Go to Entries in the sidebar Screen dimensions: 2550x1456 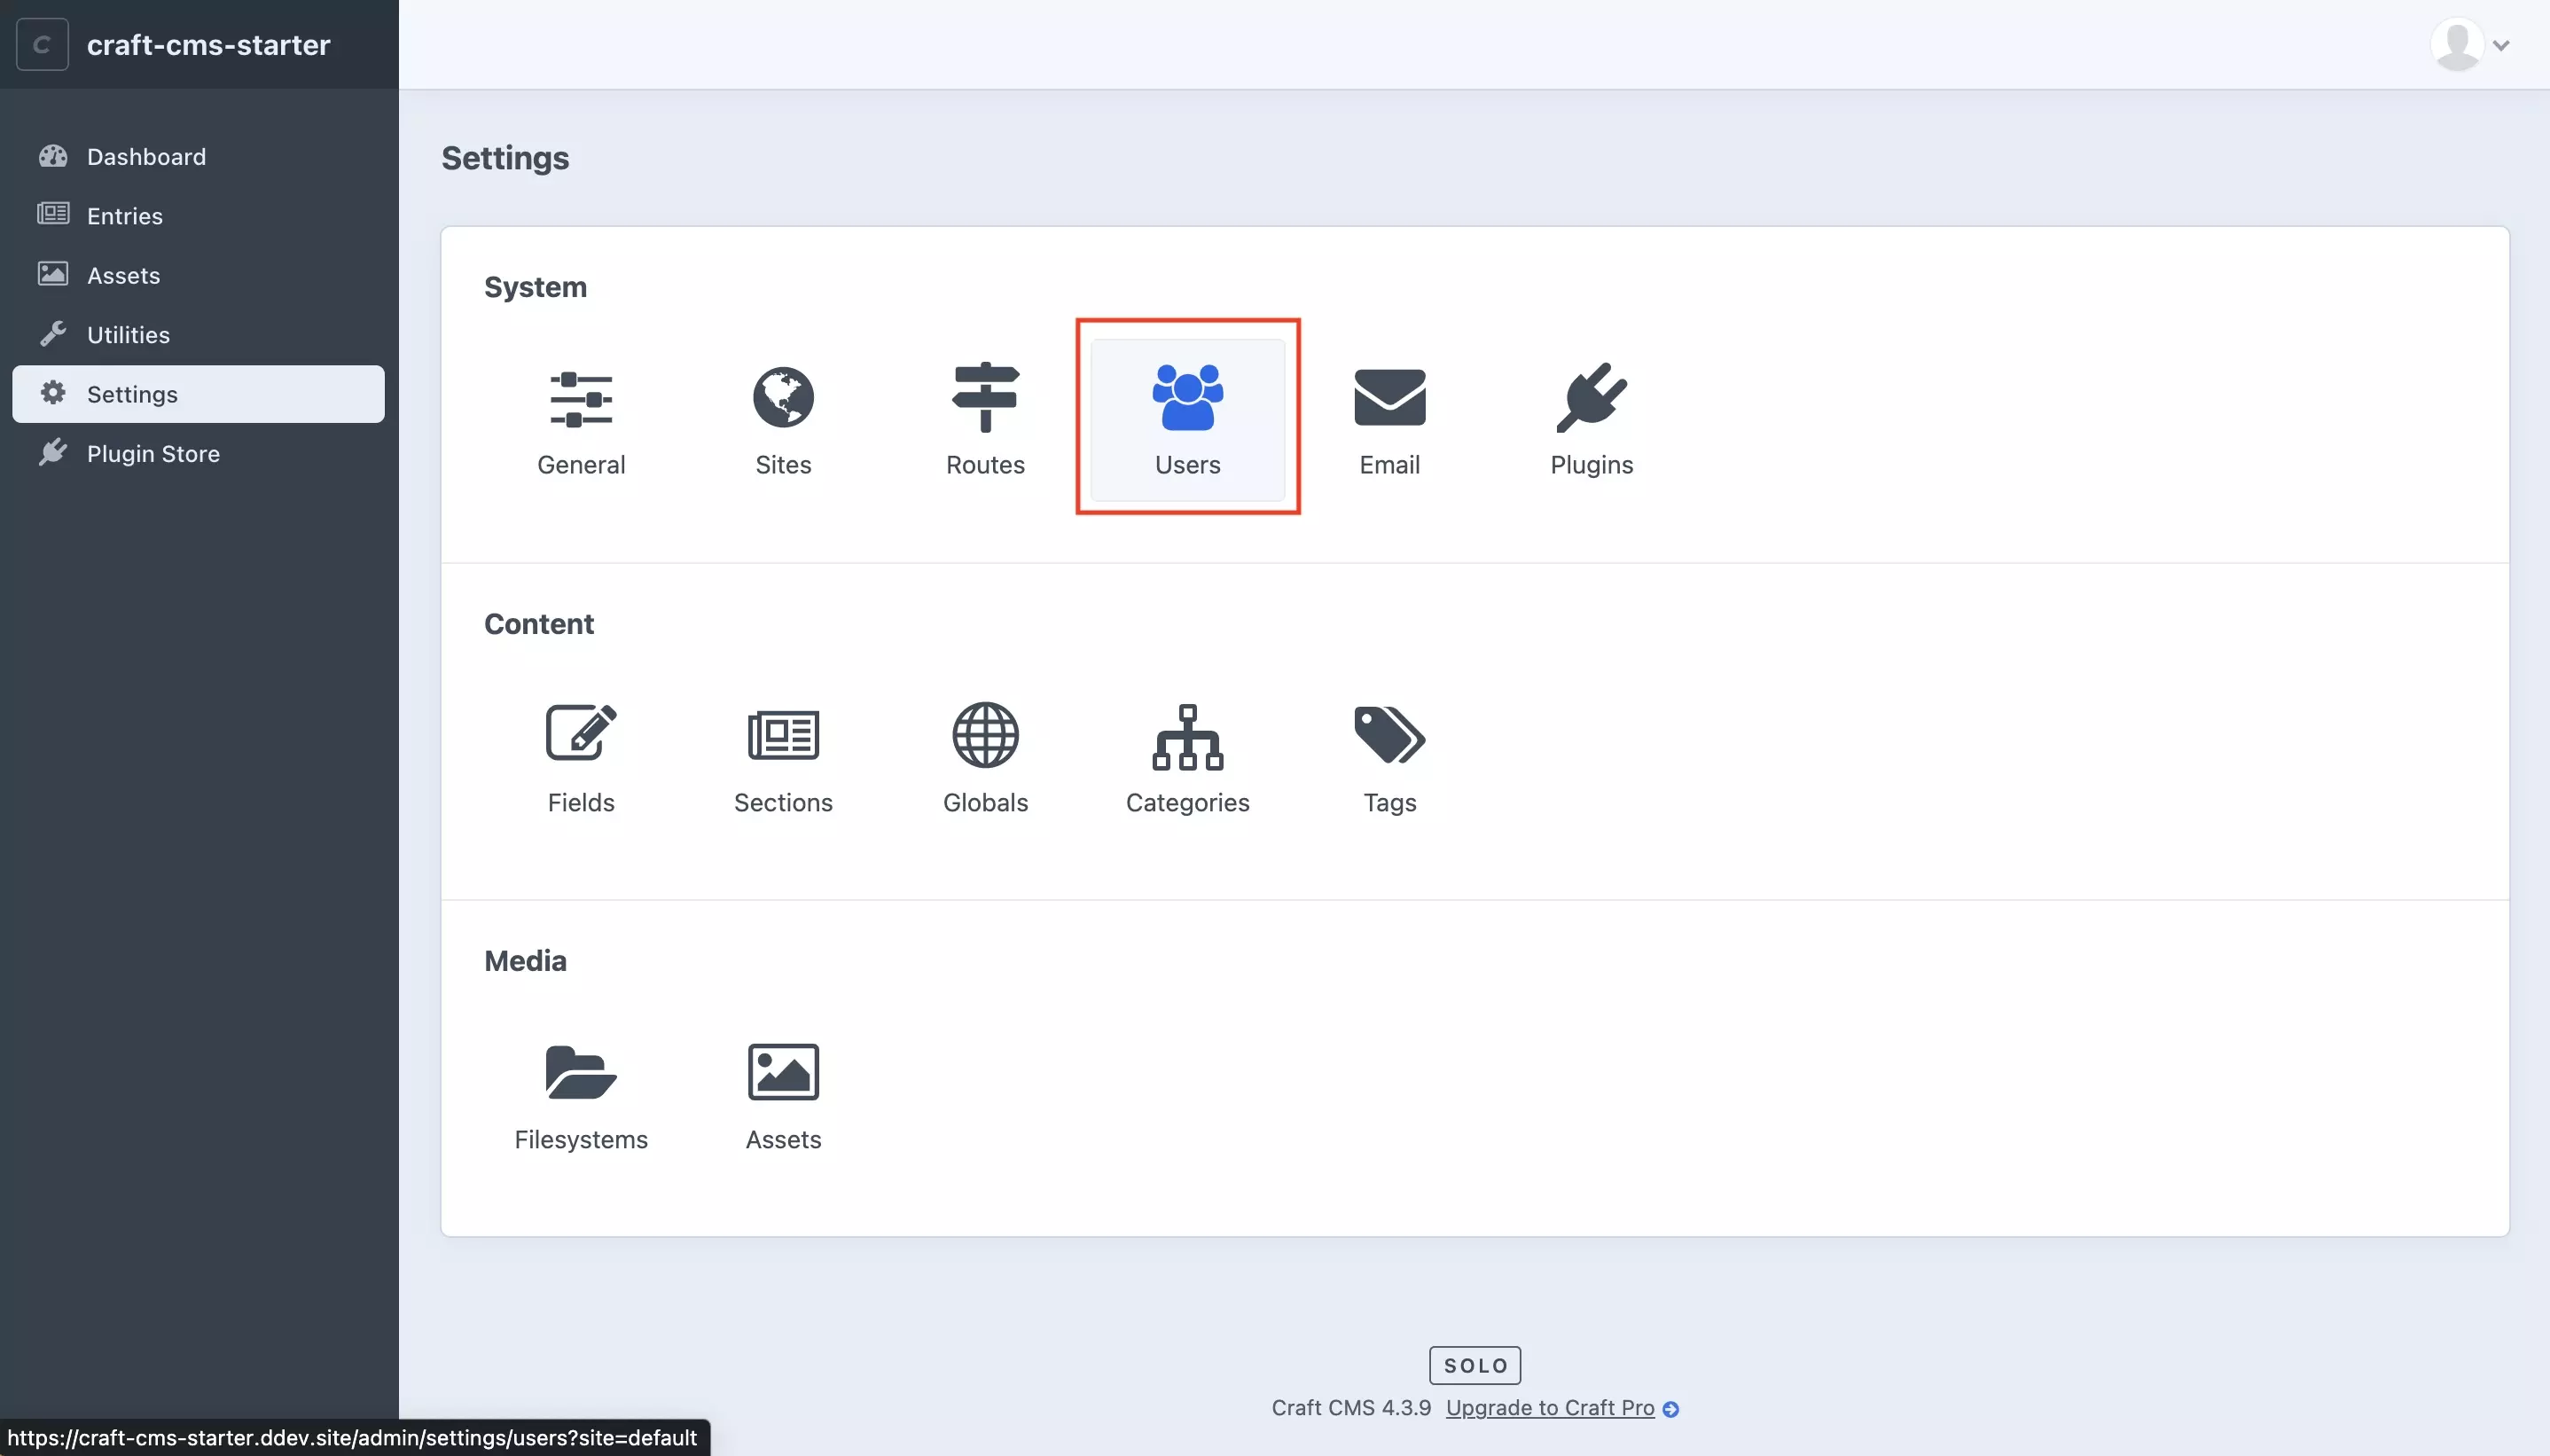click(198, 215)
